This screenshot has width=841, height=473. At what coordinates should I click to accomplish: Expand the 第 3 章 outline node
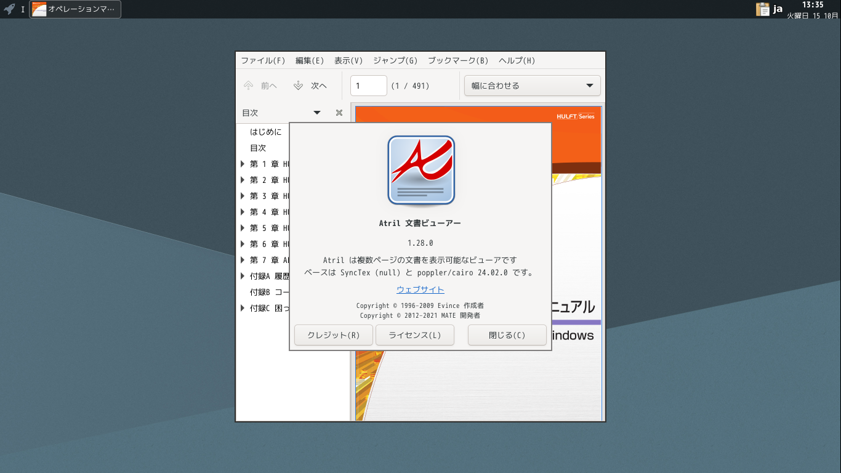243,196
